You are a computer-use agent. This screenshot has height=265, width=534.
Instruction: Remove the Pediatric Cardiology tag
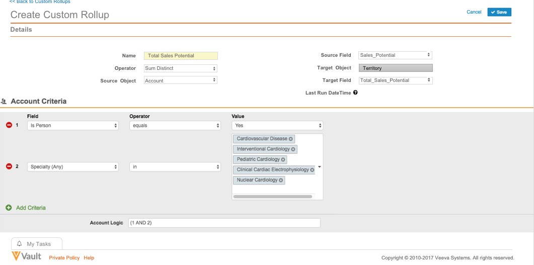tap(283, 159)
